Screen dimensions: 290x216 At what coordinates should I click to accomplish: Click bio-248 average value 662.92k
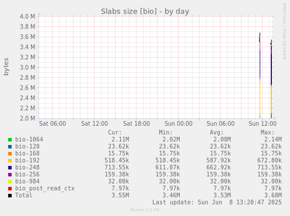pos(219,167)
